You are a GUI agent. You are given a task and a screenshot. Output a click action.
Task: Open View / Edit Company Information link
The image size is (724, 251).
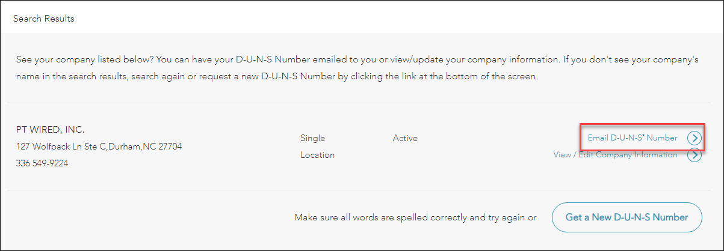(x=615, y=155)
